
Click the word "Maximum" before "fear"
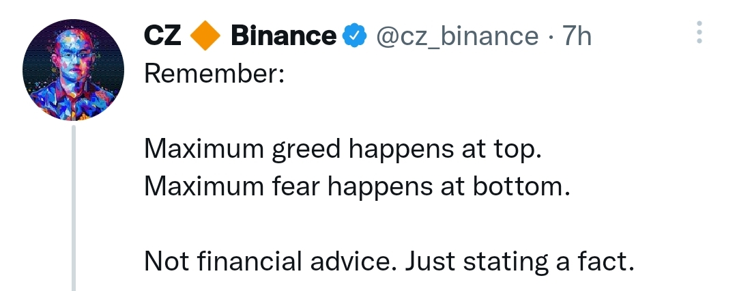[x=204, y=187]
